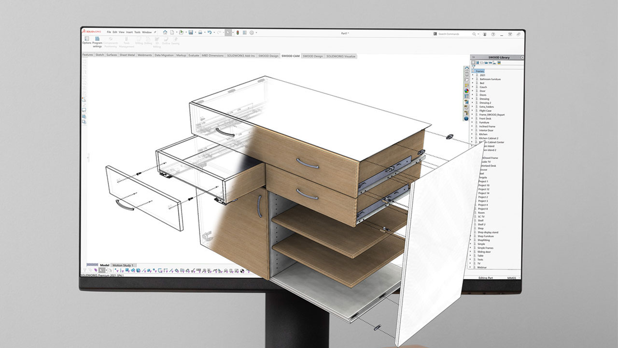
Task: Select the Sliding door library item
Action: pyautogui.click(x=484, y=252)
